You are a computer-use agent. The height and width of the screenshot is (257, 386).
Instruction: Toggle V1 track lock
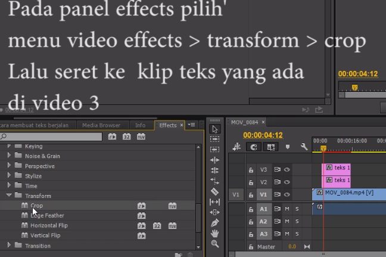pos(251,194)
